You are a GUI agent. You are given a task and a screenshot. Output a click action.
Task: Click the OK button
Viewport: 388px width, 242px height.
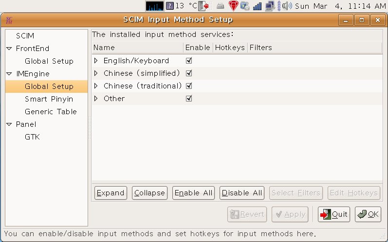(x=368, y=214)
